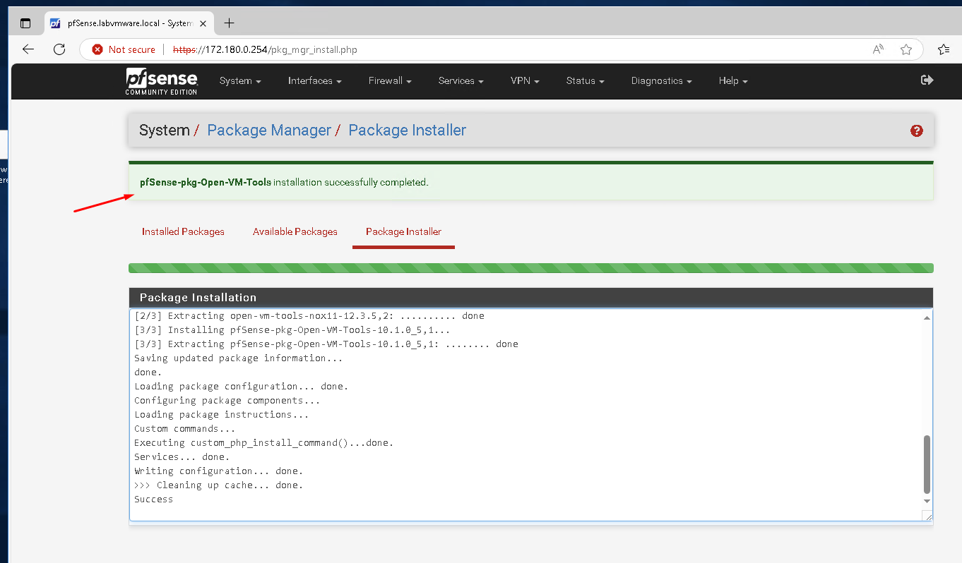The width and height of the screenshot is (962, 563).
Task: Click 'Writing configuration... done.' log line
Action: click(x=218, y=471)
